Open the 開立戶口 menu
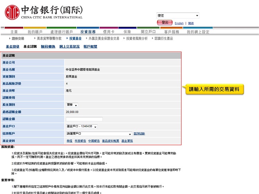259x194 pixels. coord(148,32)
